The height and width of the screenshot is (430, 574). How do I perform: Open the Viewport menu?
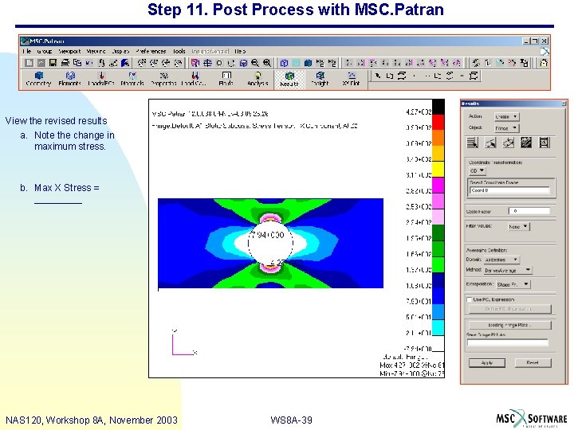[69, 51]
